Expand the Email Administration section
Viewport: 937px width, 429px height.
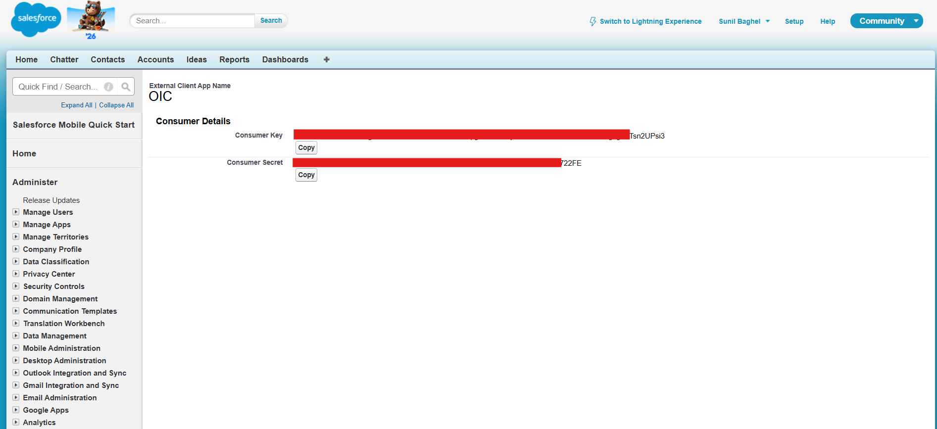coord(16,397)
